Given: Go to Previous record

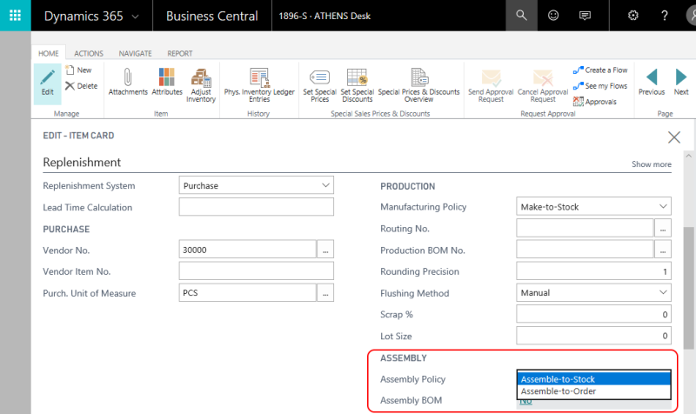Looking at the screenshot, I should point(652,82).
